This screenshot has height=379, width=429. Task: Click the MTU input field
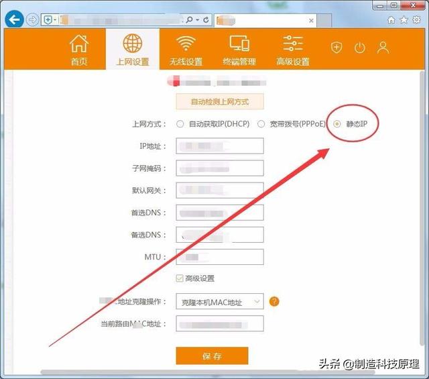pos(220,257)
